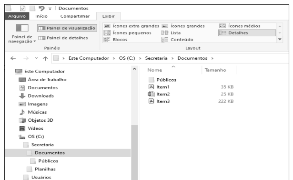Click OS (C:) in the address bar
293x180 pixels.
click(127, 58)
